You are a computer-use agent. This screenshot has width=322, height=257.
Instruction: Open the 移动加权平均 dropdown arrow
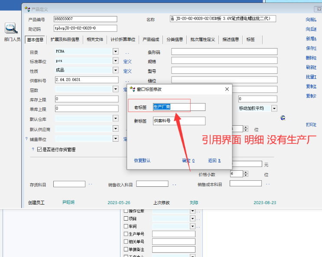[x=274, y=108]
